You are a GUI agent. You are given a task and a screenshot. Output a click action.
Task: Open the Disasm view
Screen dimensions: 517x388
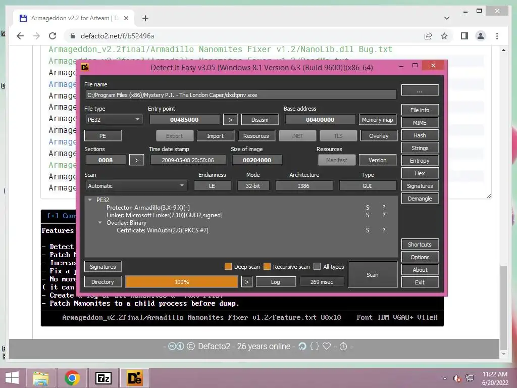pos(260,120)
